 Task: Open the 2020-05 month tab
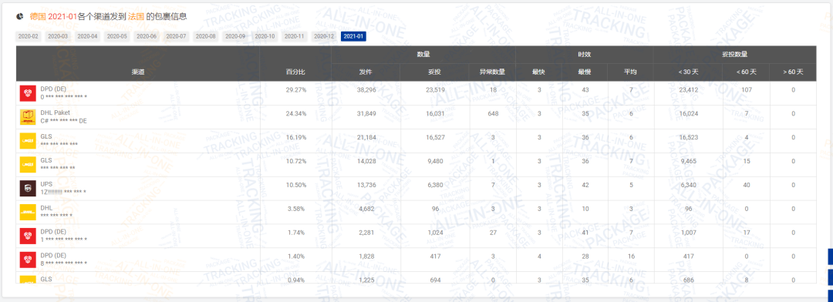point(116,36)
